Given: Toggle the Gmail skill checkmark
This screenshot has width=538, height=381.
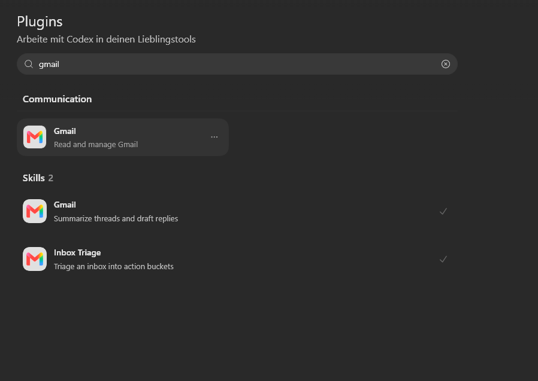Looking at the screenshot, I should [x=443, y=211].
